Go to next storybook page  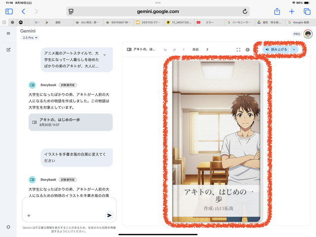point(207,49)
